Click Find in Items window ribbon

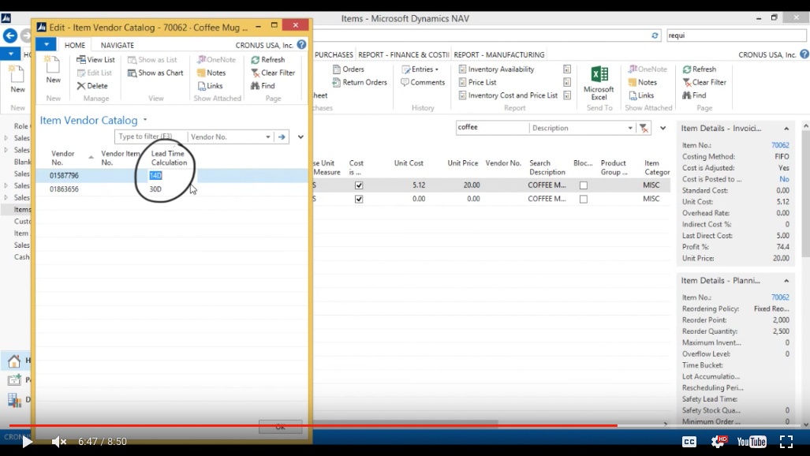pos(694,95)
